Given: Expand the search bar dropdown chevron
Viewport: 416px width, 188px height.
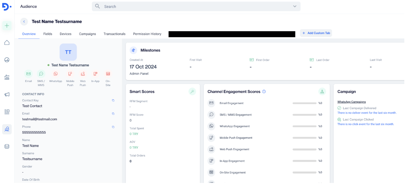Looking at the screenshot, I should [295, 6].
